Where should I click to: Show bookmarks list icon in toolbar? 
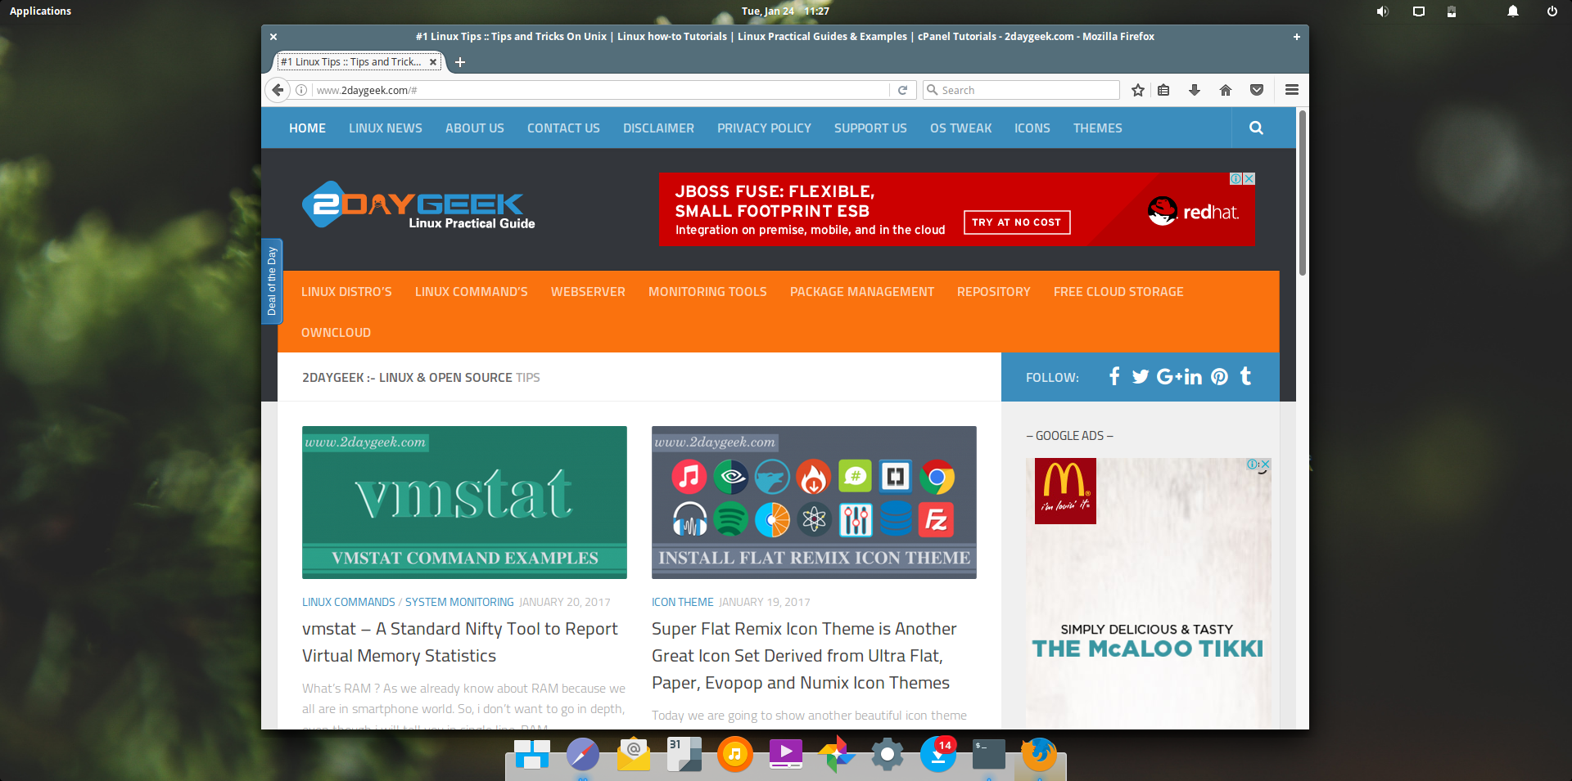pos(1163,90)
